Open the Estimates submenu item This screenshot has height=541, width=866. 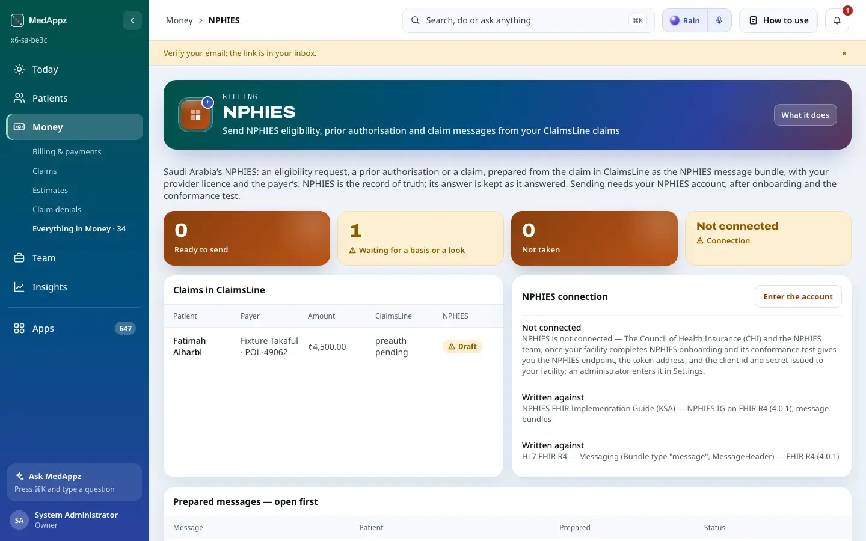(x=50, y=190)
